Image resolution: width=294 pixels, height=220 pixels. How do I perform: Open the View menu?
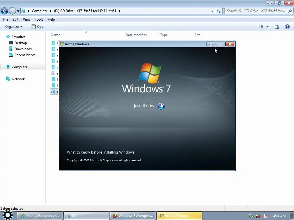click(26, 19)
